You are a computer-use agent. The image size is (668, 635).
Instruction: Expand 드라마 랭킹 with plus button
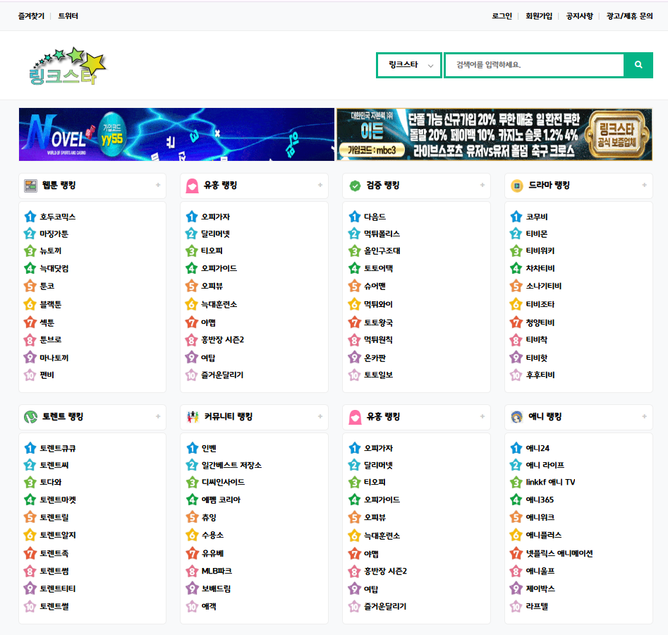click(x=644, y=186)
